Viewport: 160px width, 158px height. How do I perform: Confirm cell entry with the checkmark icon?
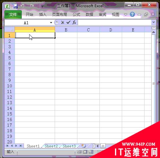pyautogui.click(x=68, y=22)
